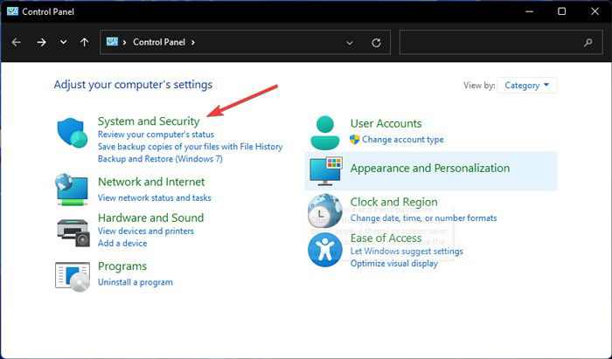This screenshot has height=359, width=612.
Task: Go up one folder level
Action: (84, 42)
